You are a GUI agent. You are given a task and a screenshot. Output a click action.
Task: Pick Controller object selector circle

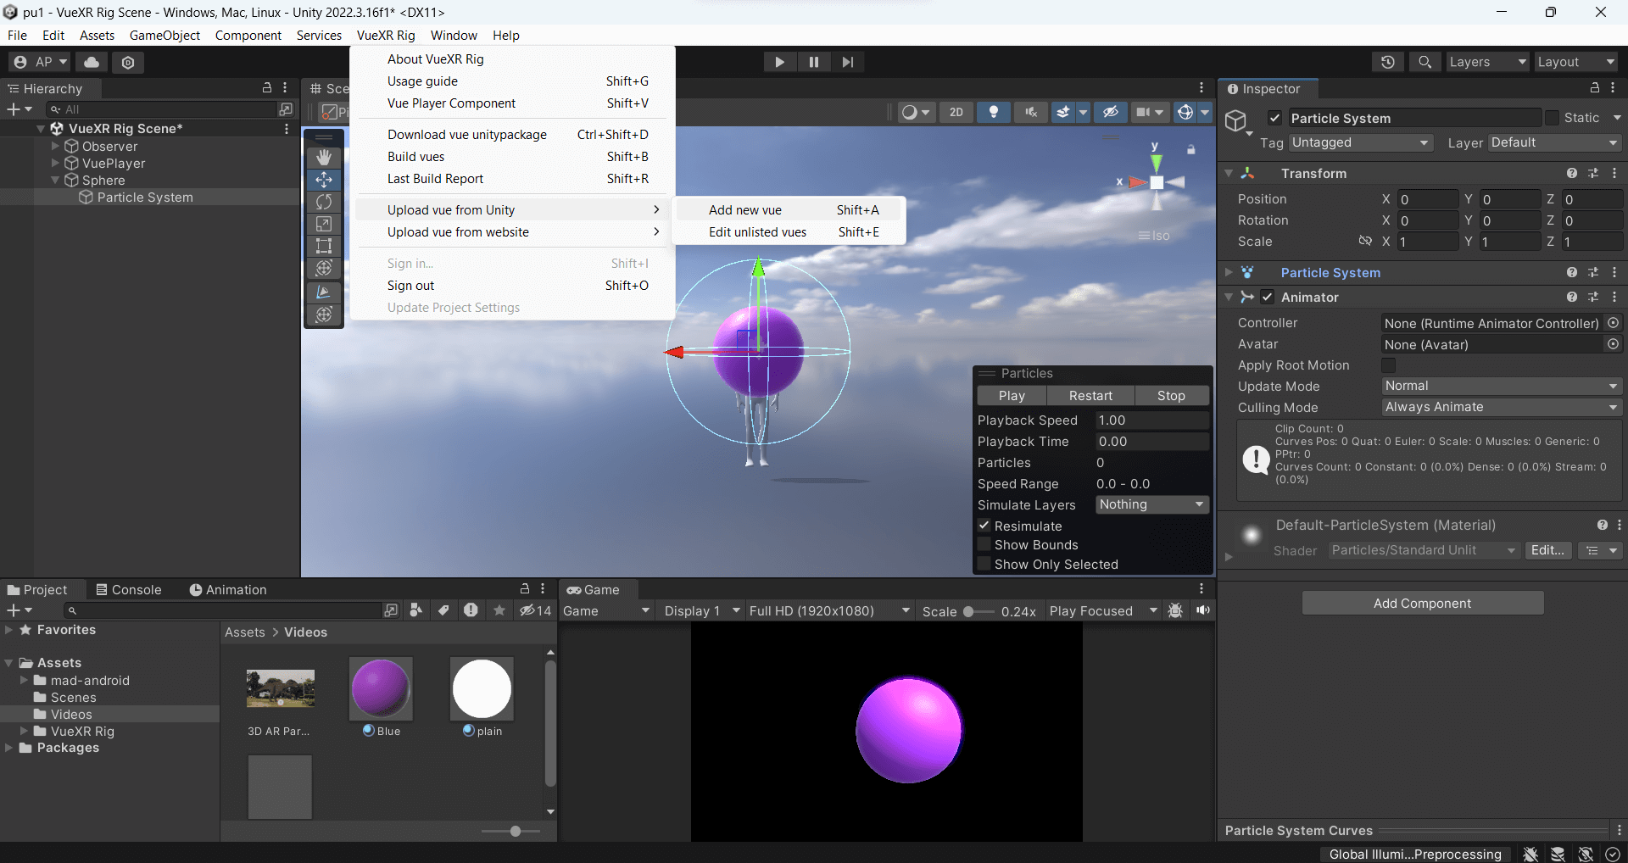[x=1614, y=323]
